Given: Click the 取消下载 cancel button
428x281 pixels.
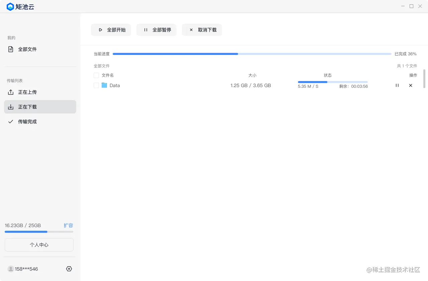Looking at the screenshot, I should (x=202, y=30).
